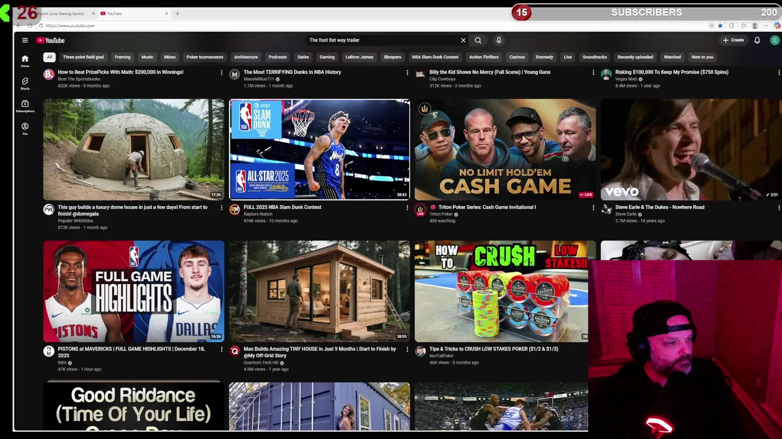Click the Create button
Image resolution: width=782 pixels, height=439 pixels.
point(733,40)
